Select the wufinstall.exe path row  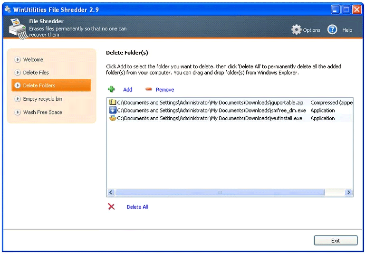point(210,118)
